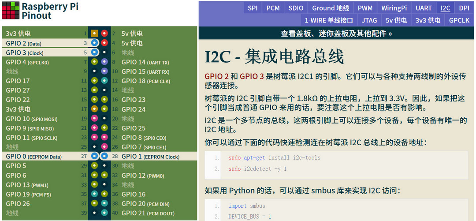Open the GPIO 4 (GPCLK0) pin label
Image resolution: width=476 pixels, height=221 pixels.
click(27, 62)
